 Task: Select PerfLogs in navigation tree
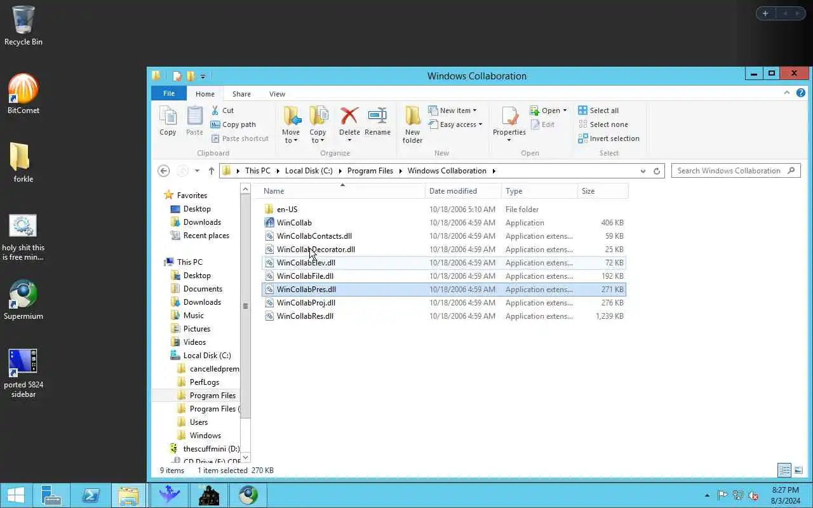click(204, 382)
